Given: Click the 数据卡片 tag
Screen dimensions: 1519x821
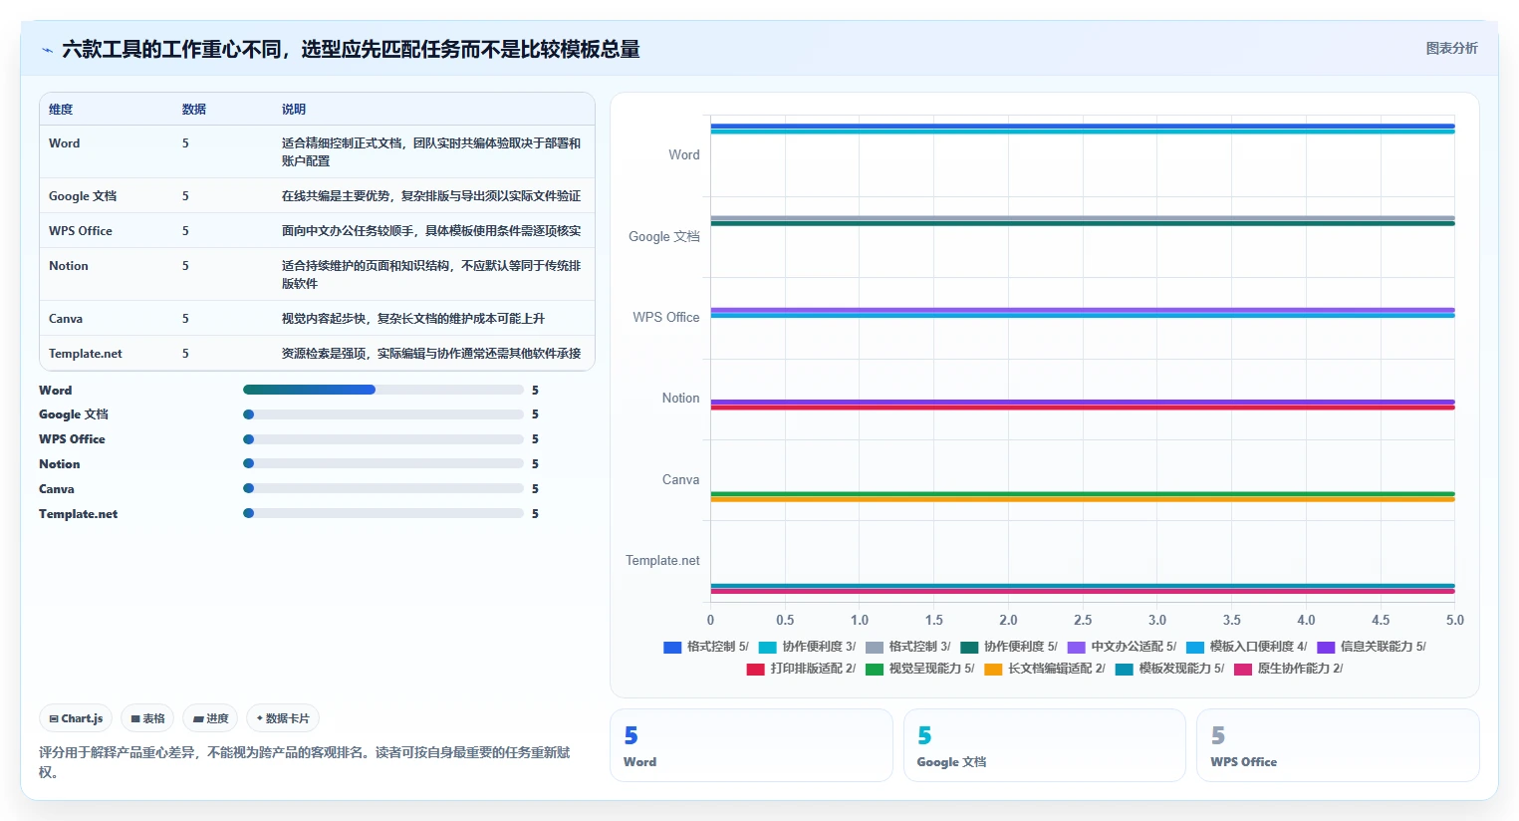Looking at the screenshot, I should click(283, 718).
